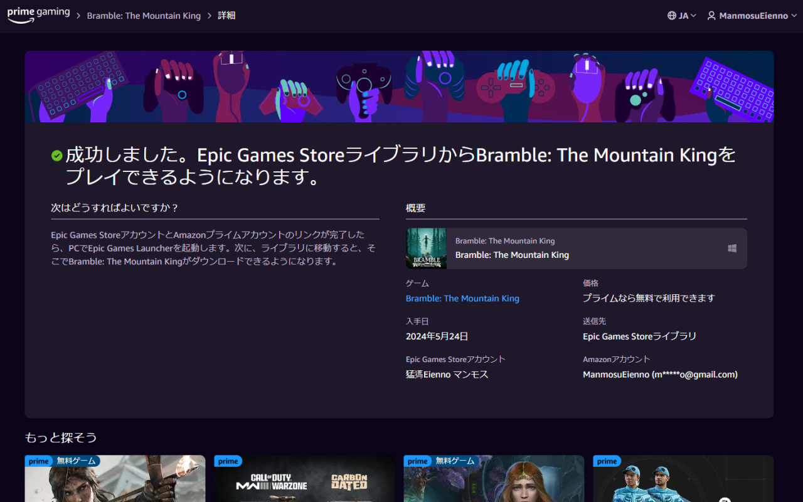Viewport: 803px width, 502px height.
Task: Click the Windows platform icon
Action: pyautogui.click(x=732, y=248)
